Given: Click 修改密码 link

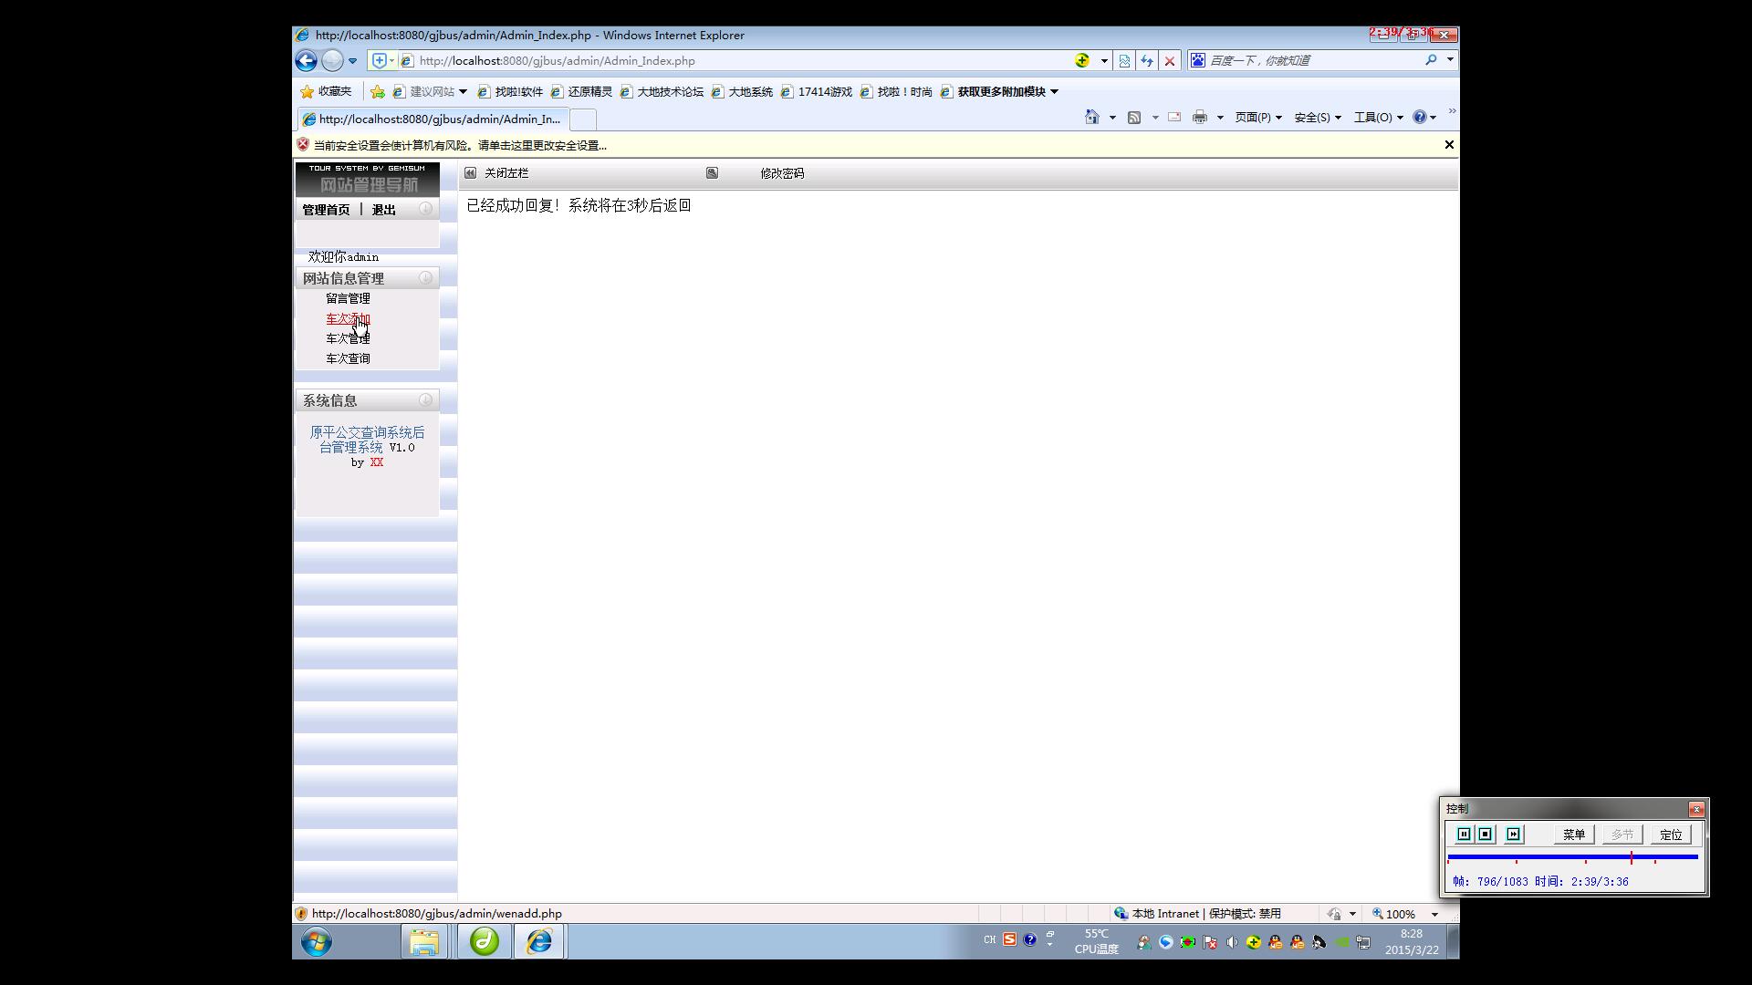Looking at the screenshot, I should click(782, 173).
